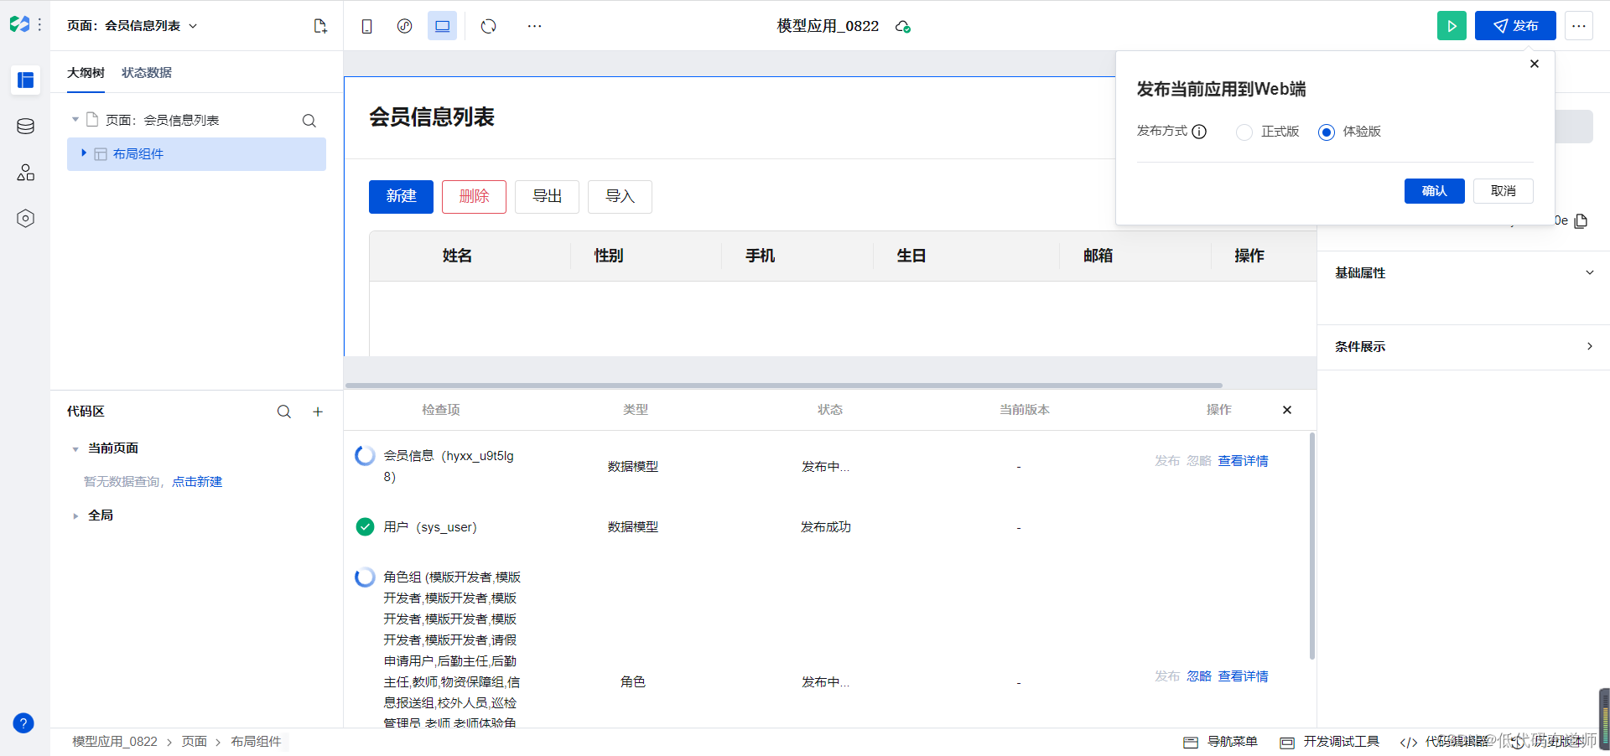Viewport: 1610px width, 756px height.
Task: Close the publish to Web dialog
Action: 1535,64
